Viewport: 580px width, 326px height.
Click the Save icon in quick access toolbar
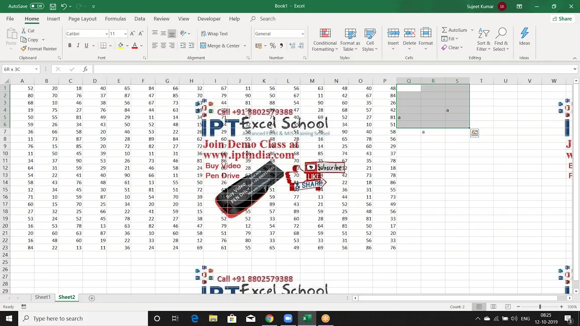point(53,6)
